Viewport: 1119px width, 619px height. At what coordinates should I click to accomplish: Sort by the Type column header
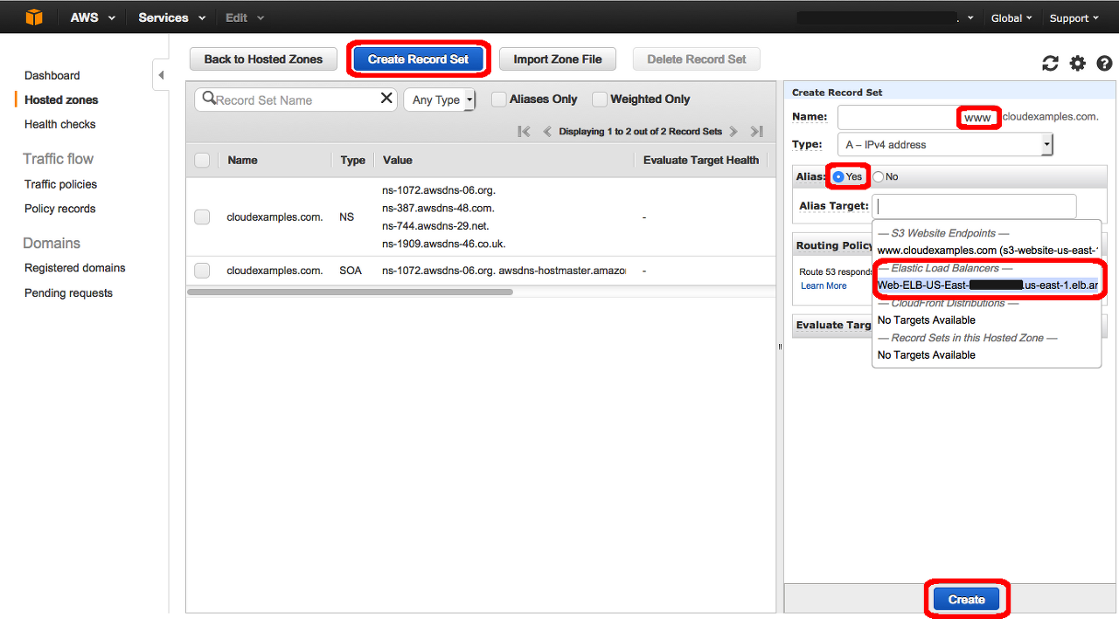point(352,160)
